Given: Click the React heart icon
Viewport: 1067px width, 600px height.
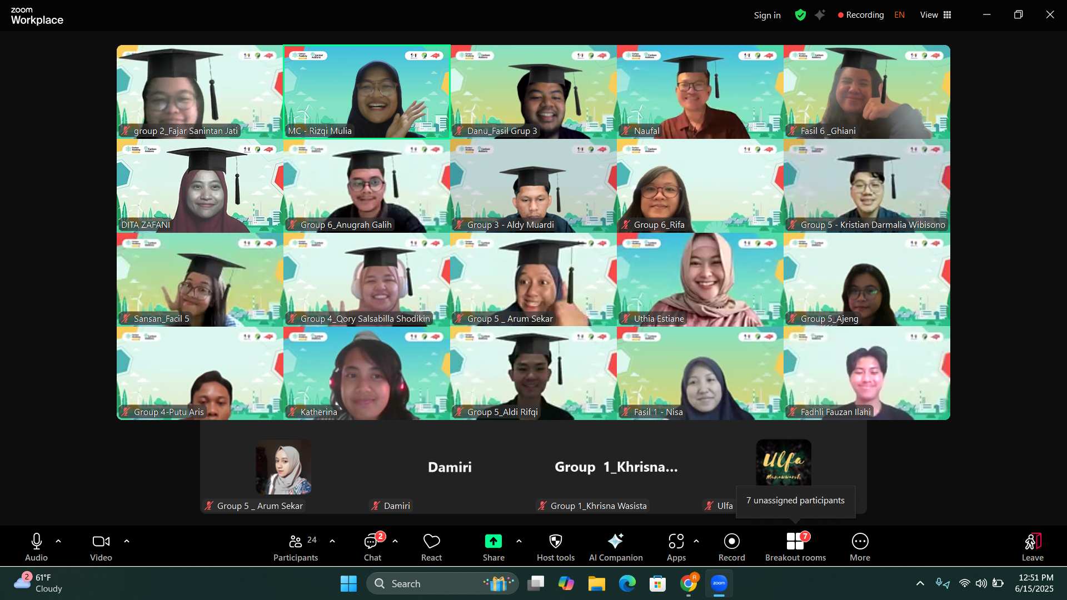Looking at the screenshot, I should click(431, 547).
